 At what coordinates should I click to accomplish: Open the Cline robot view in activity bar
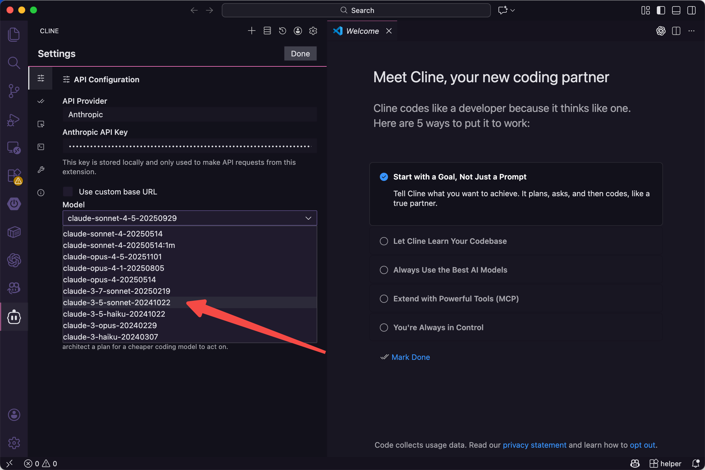click(x=14, y=317)
